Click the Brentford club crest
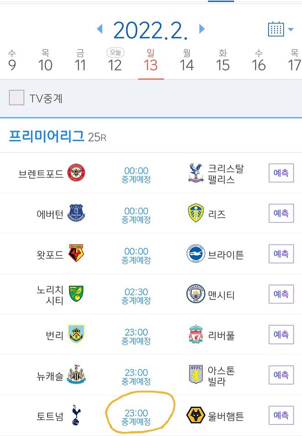 pos(76,173)
